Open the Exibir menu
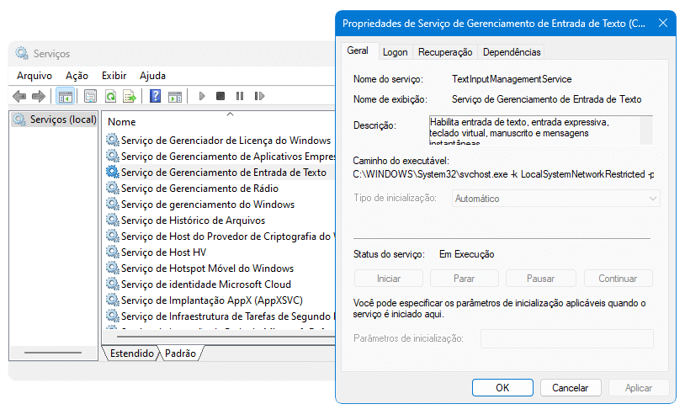Image resolution: width=685 pixels, height=420 pixels. [x=114, y=76]
